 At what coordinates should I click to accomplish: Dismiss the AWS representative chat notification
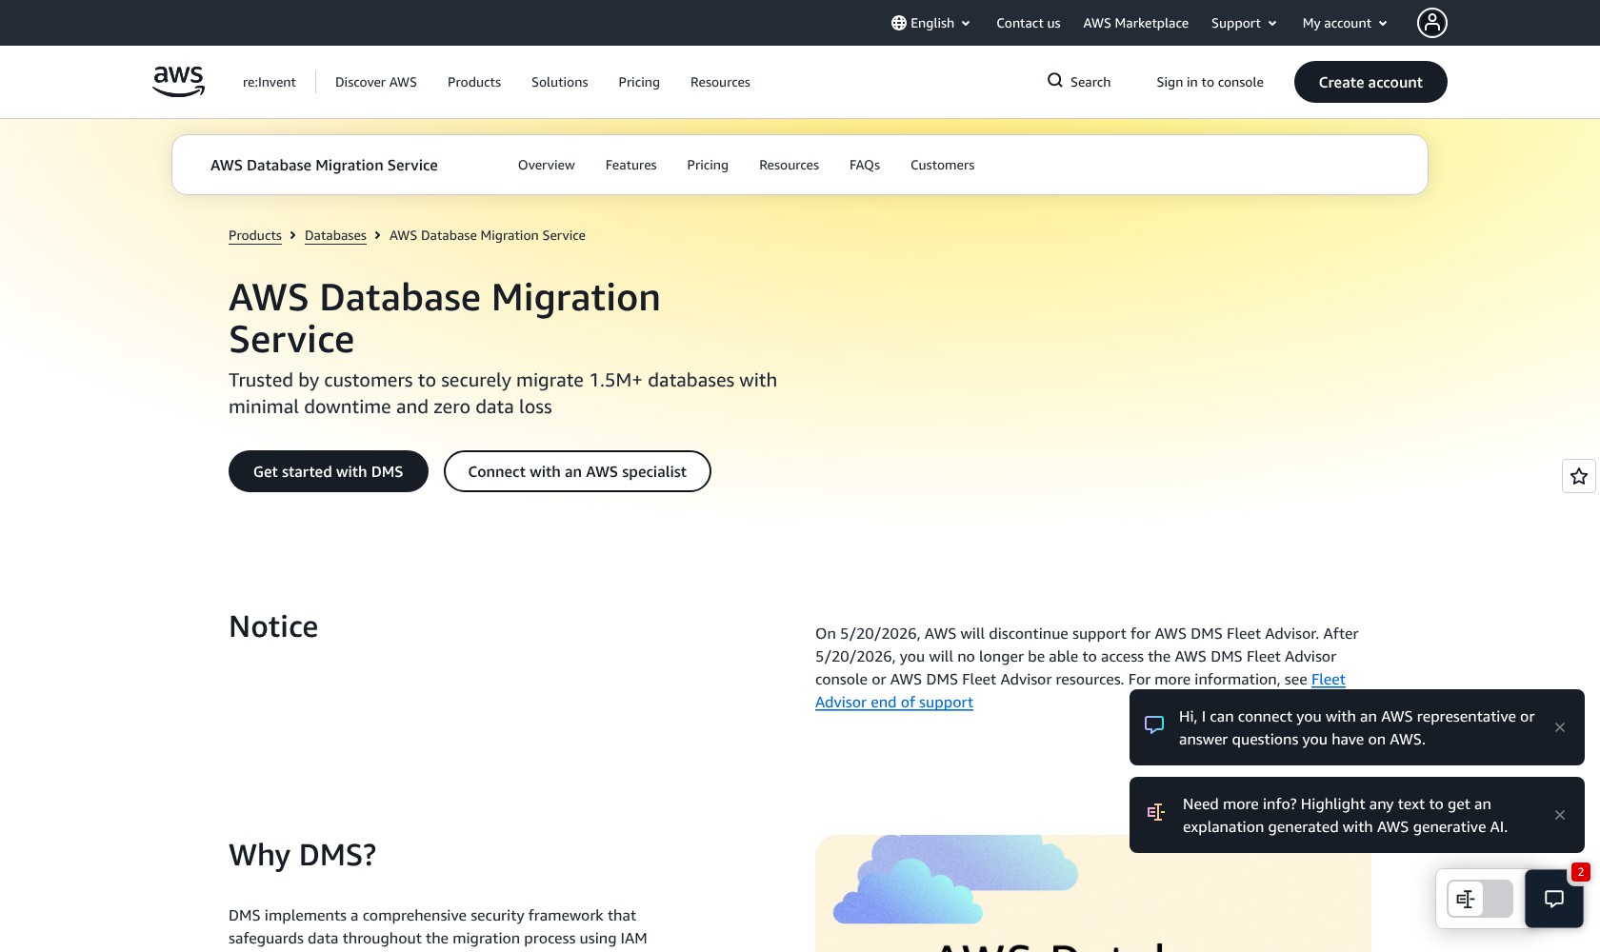[1560, 727]
